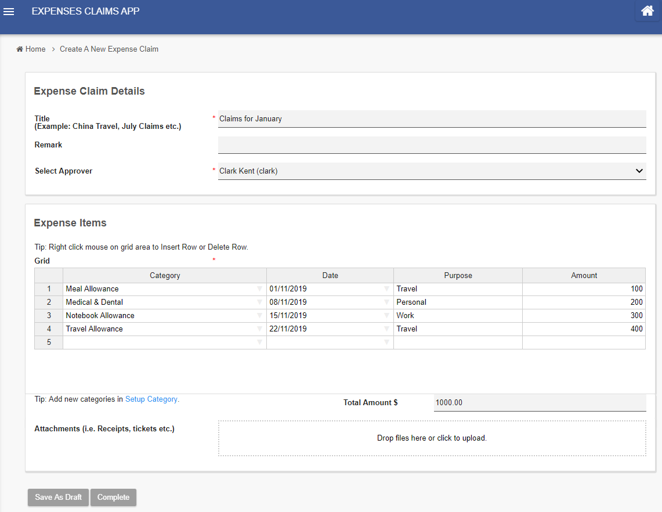Select the Amount cell showing 200
This screenshot has height=512, width=662.
[x=583, y=302]
